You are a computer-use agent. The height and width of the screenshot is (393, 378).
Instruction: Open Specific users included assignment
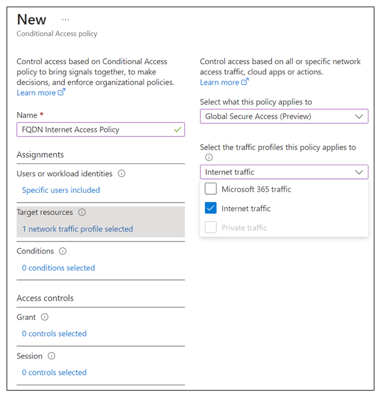pos(61,190)
